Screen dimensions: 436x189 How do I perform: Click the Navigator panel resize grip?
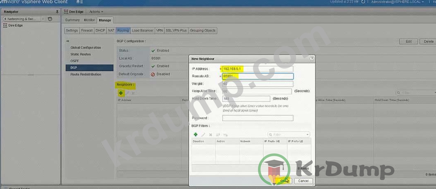pyautogui.click(x=31, y=75)
